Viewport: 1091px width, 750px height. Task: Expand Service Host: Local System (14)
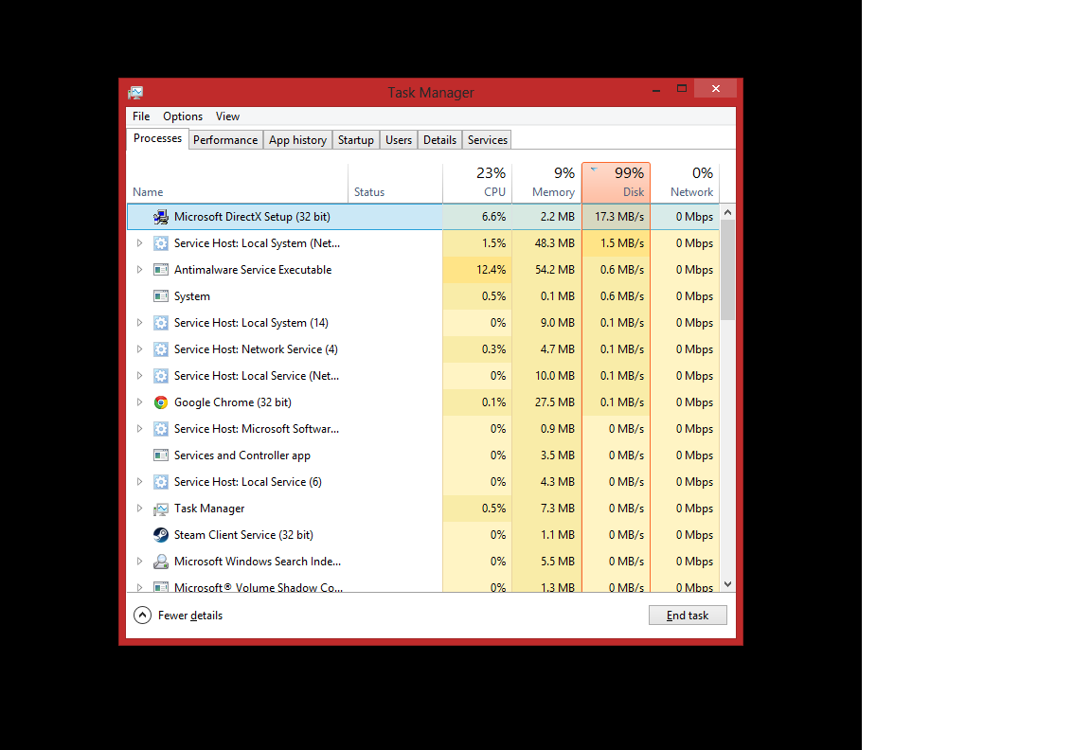(x=139, y=323)
